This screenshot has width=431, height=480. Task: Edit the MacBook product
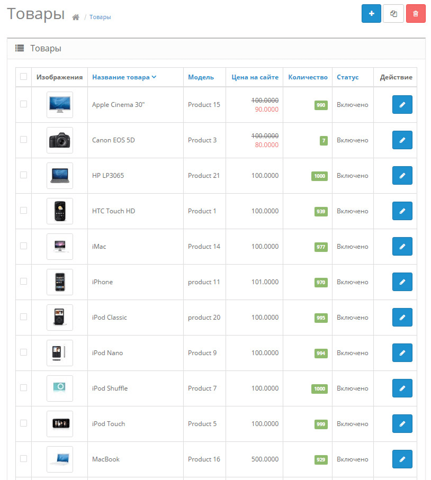point(402,459)
